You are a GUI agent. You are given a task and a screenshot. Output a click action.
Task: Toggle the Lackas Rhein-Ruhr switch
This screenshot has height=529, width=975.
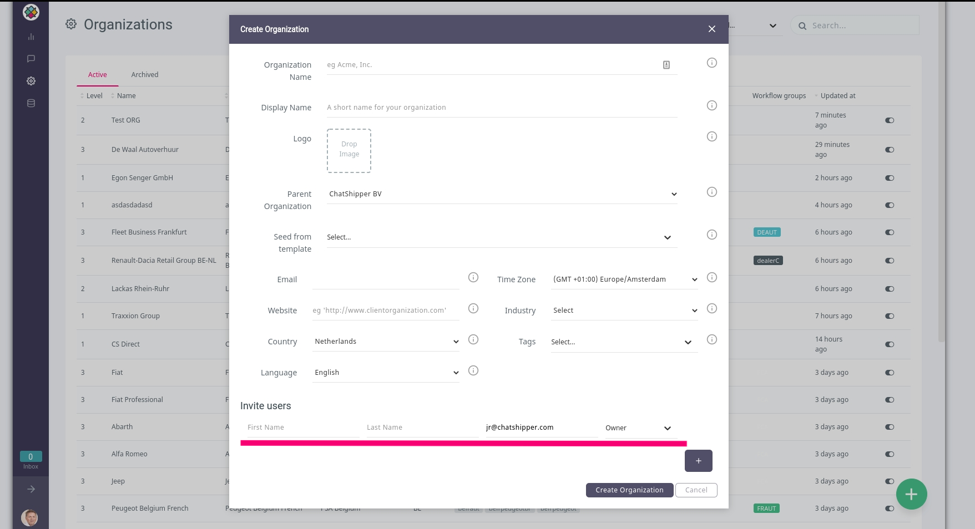(x=890, y=289)
